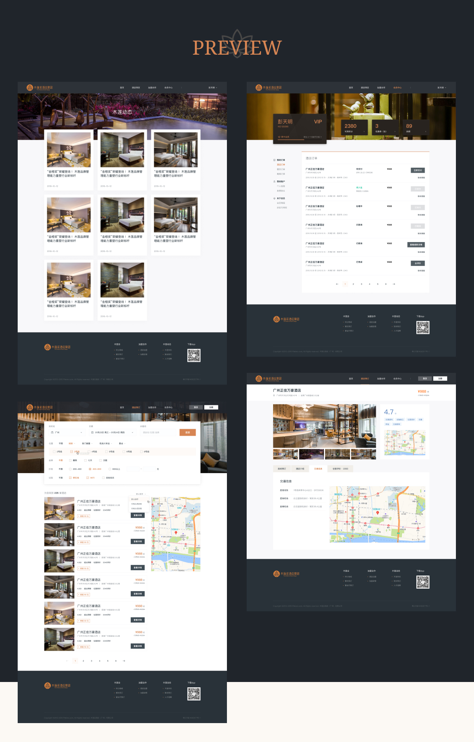This screenshot has width=474, height=742.
Task: Open the 住客评价 reviews tab
Action: 340,469
